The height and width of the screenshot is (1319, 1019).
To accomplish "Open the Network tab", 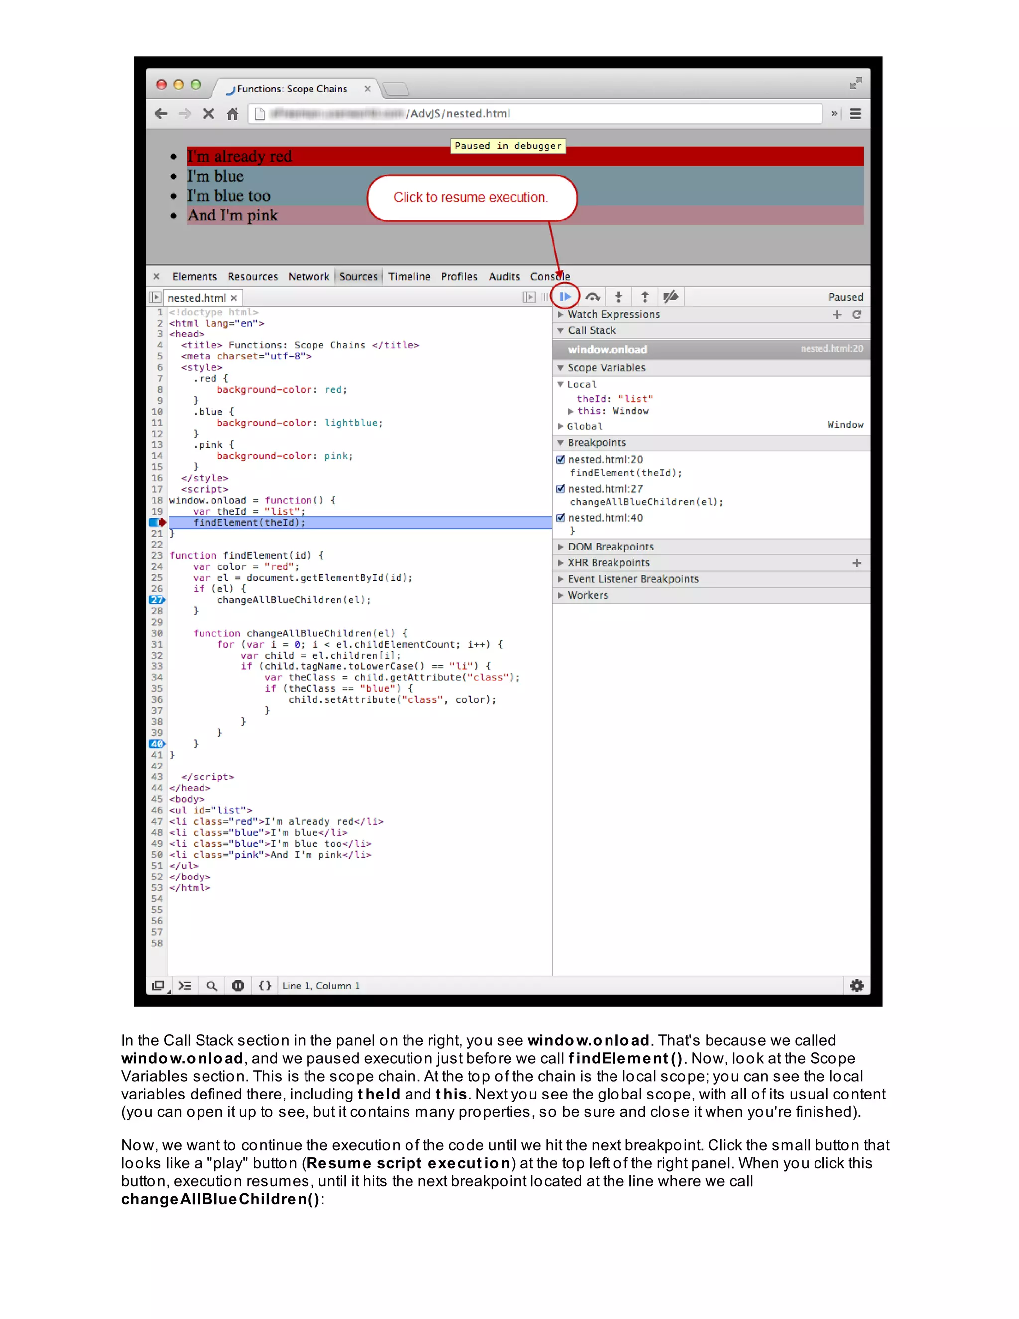I will point(308,277).
